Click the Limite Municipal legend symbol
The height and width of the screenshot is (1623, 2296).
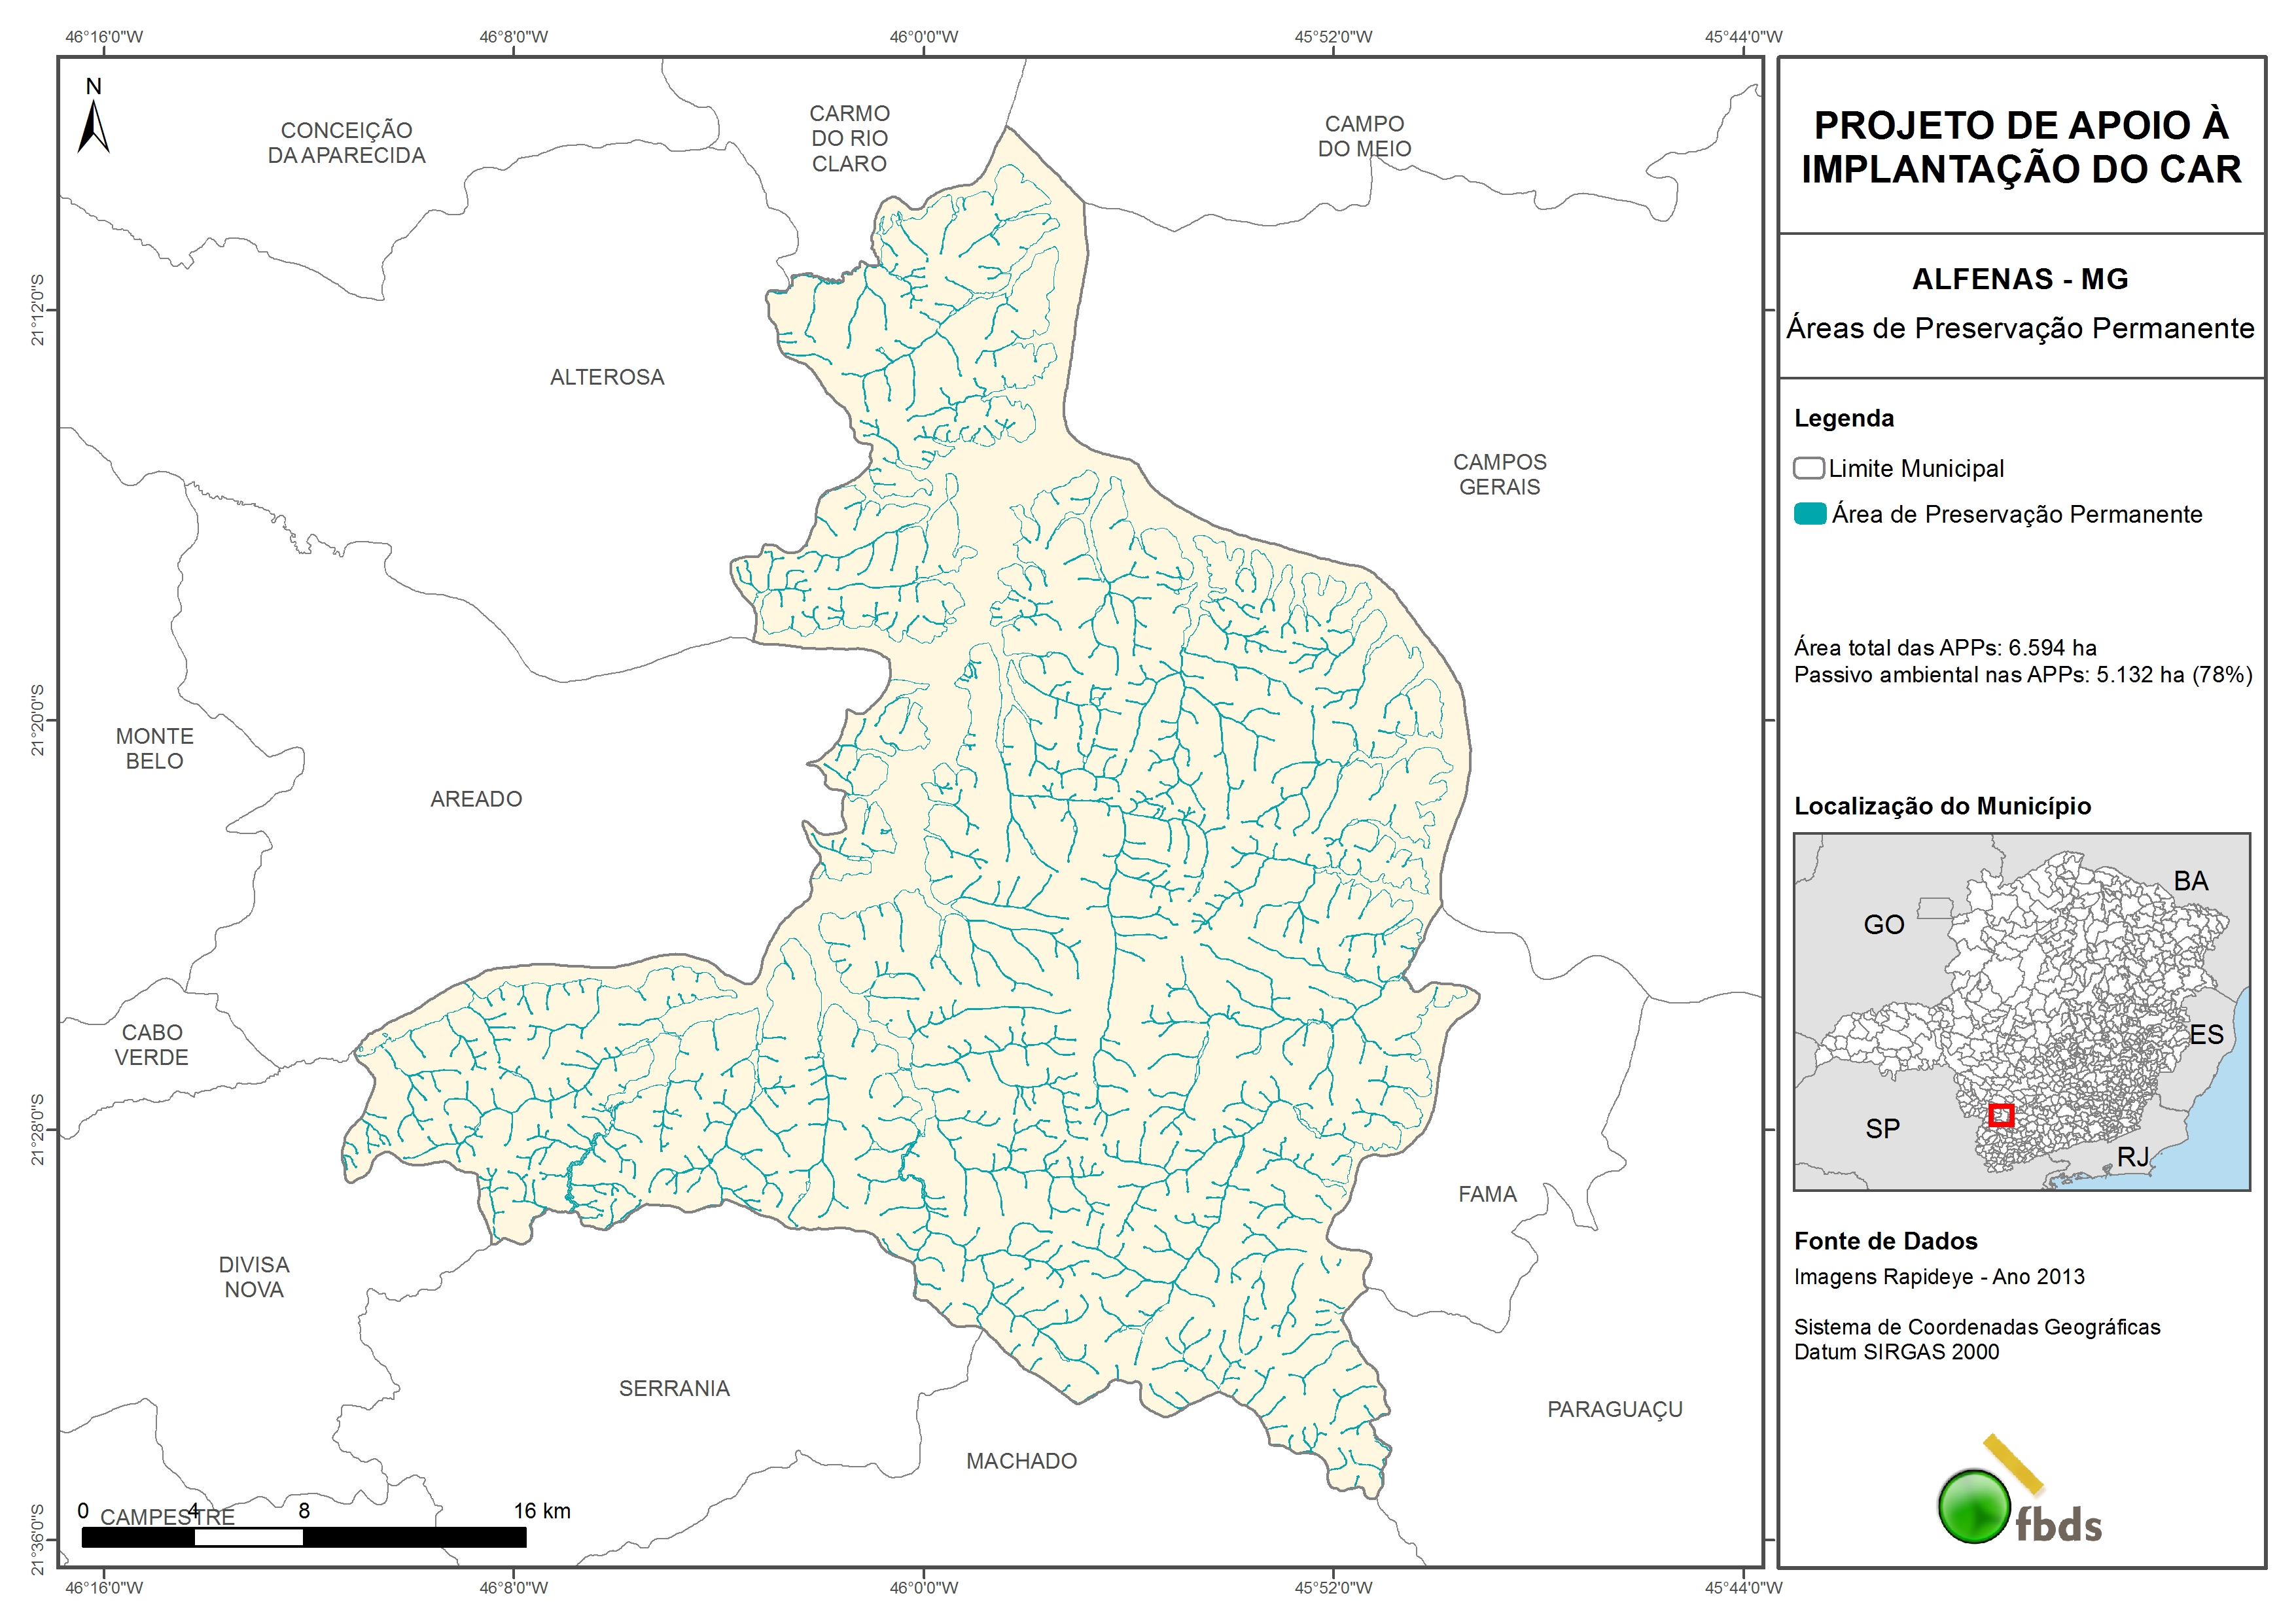(x=1808, y=468)
